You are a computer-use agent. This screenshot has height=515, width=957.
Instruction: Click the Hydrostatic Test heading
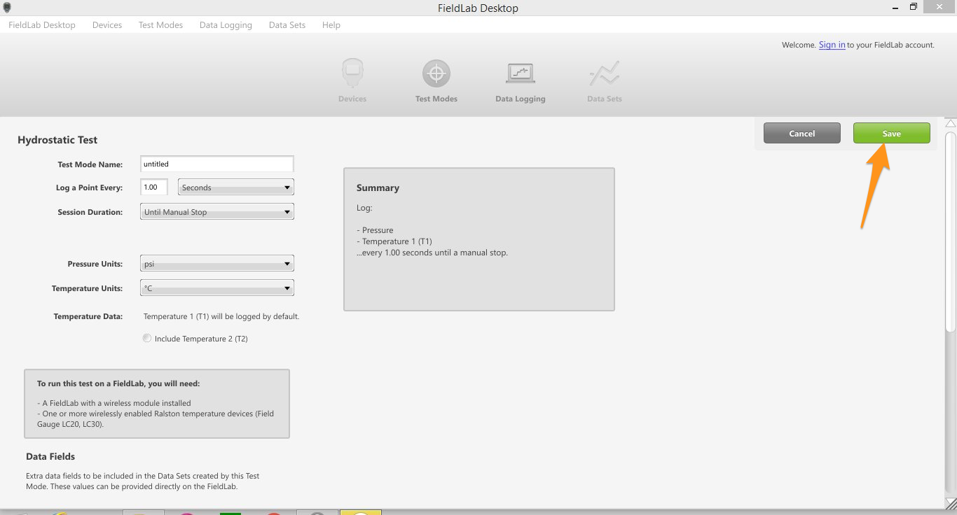pyautogui.click(x=57, y=140)
